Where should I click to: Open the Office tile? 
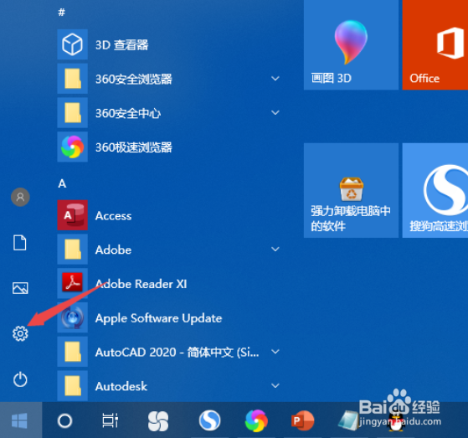[x=435, y=44]
